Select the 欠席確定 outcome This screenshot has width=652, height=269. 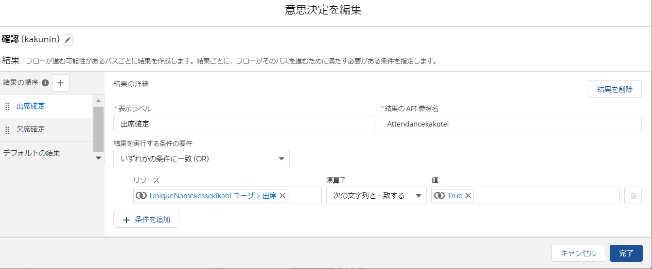(46, 129)
